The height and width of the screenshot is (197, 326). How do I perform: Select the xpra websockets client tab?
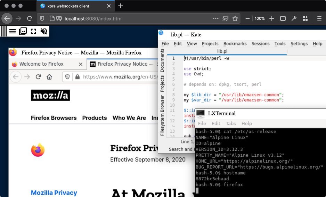tap(75, 6)
